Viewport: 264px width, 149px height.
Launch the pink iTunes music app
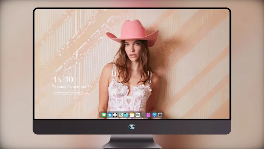pyautogui.click(x=148, y=115)
